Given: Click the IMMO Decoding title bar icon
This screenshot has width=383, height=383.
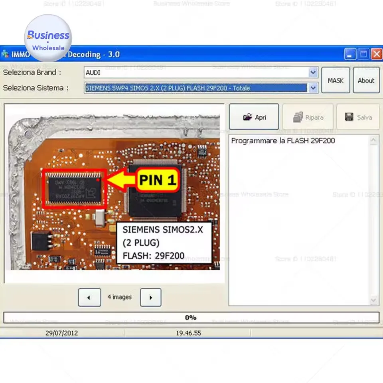Looking at the screenshot, I should pyautogui.click(x=6, y=54).
